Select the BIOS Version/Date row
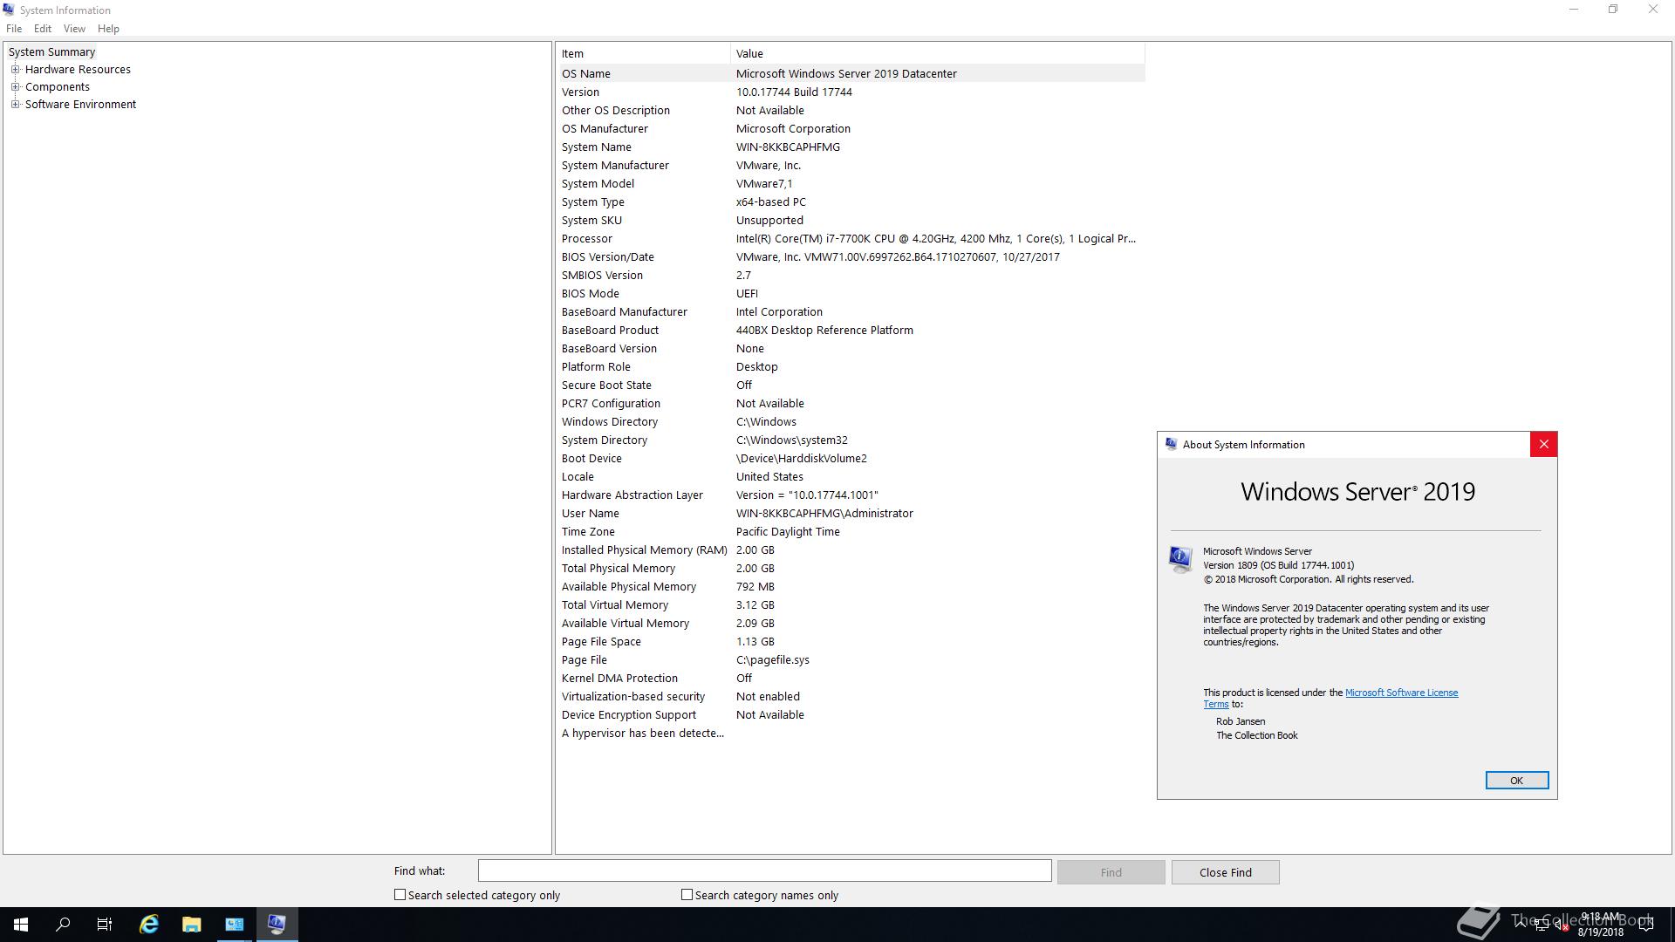This screenshot has height=942, width=1675. 851,256
